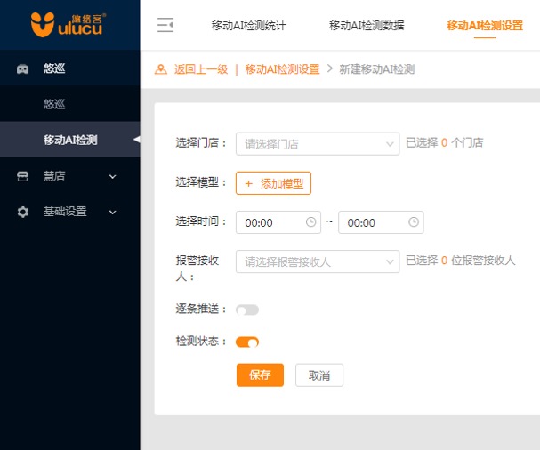Viewport: 540px width, 450px height.
Task: Click the 取消 button
Action: tap(319, 375)
